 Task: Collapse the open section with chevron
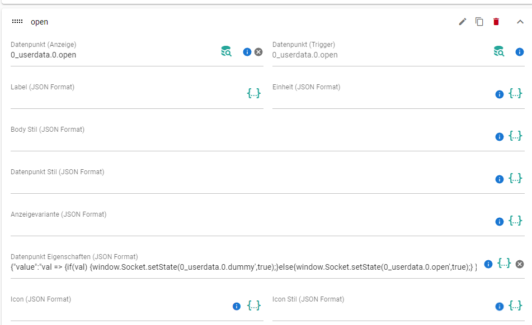tap(520, 22)
